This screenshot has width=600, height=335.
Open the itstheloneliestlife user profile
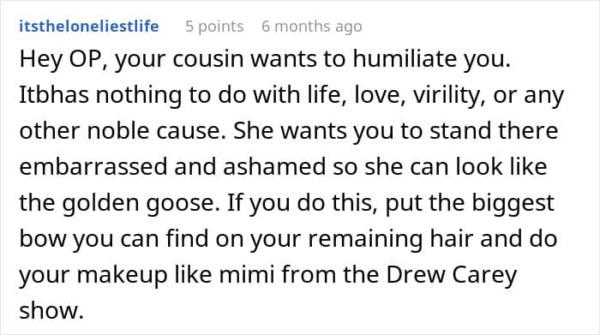[x=89, y=27]
